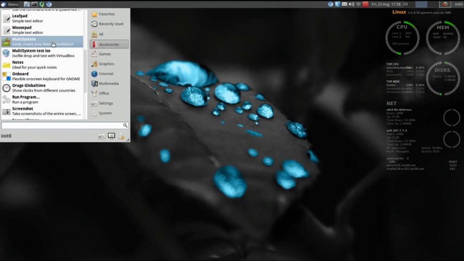
Task: Open the Wi-Fi network indicator
Action: (358, 4)
